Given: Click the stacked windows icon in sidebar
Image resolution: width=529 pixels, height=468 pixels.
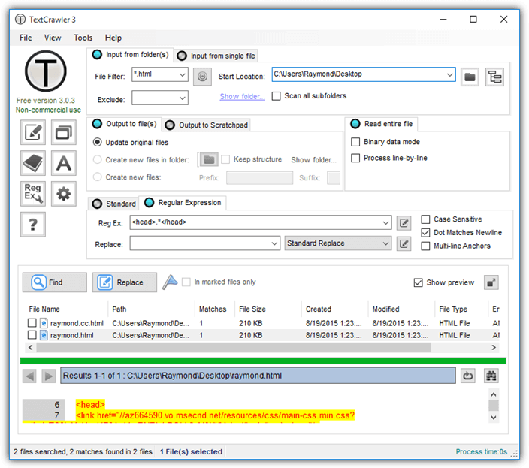Looking at the screenshot, I should pyautogui.click(x=64, y=132).
